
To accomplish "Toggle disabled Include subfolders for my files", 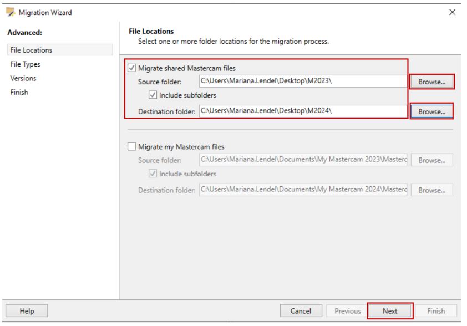I will [x=153, y=174].
